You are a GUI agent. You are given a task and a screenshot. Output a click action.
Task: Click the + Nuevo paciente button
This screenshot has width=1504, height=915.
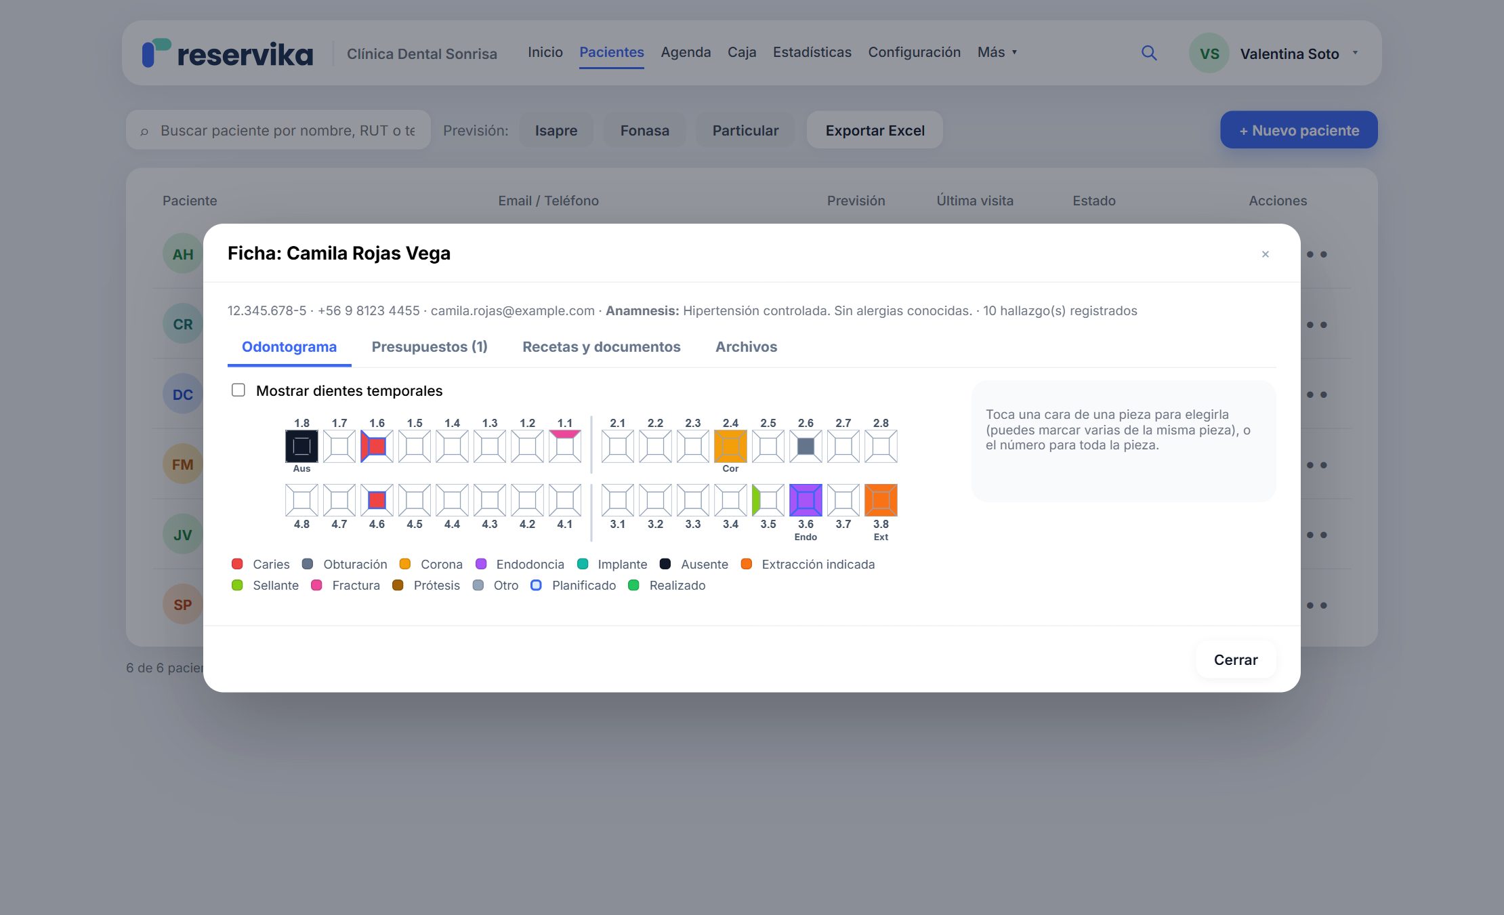tap(1299, 130)
